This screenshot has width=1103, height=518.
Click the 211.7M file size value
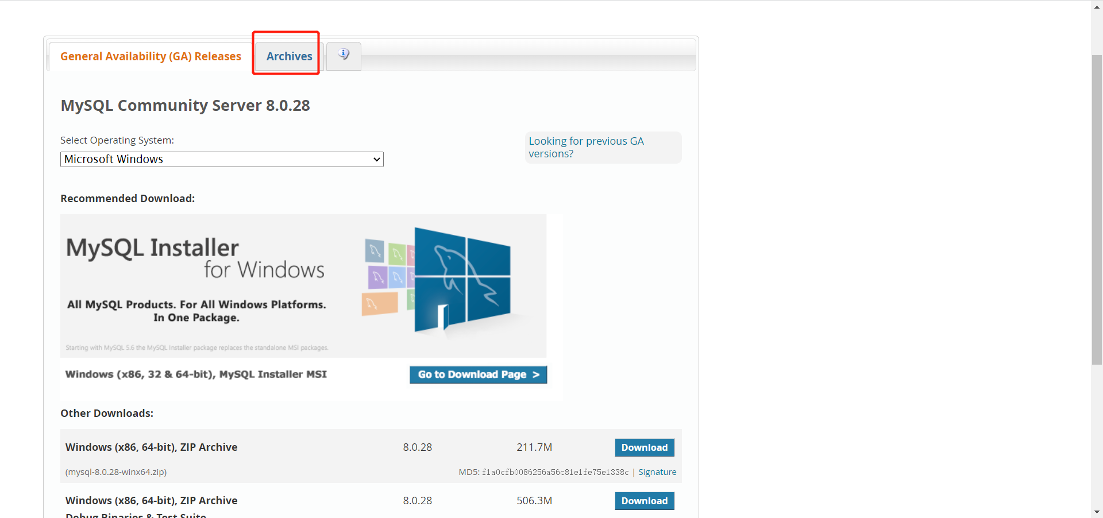(534, 447)
